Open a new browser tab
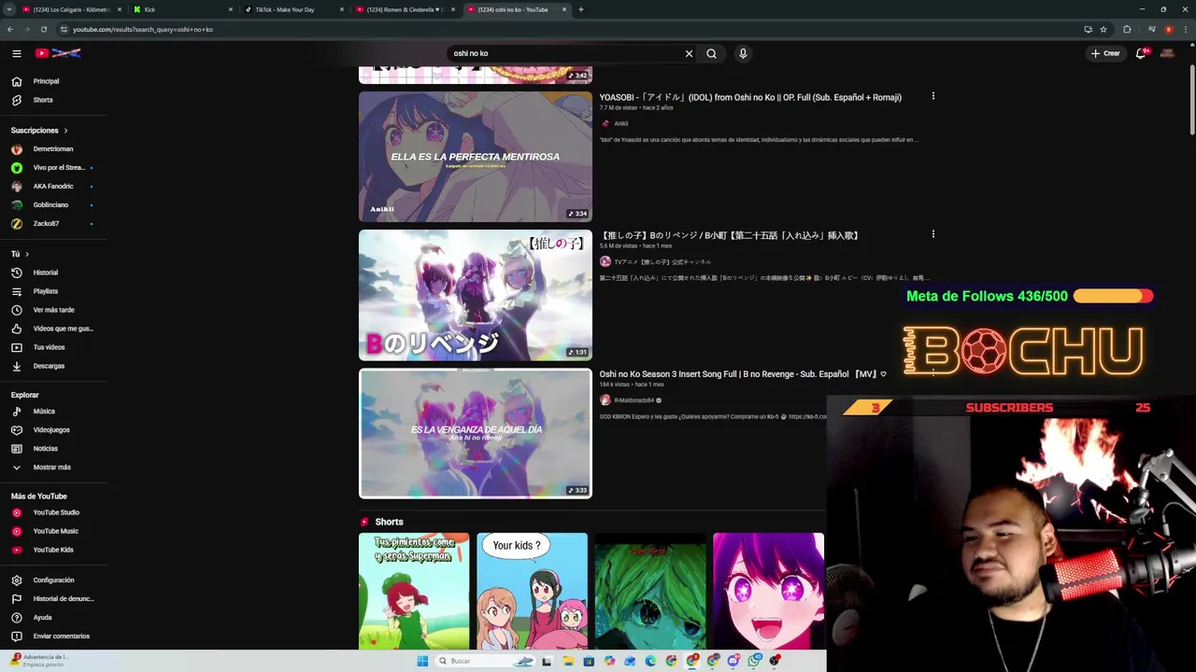 point(581,9)
